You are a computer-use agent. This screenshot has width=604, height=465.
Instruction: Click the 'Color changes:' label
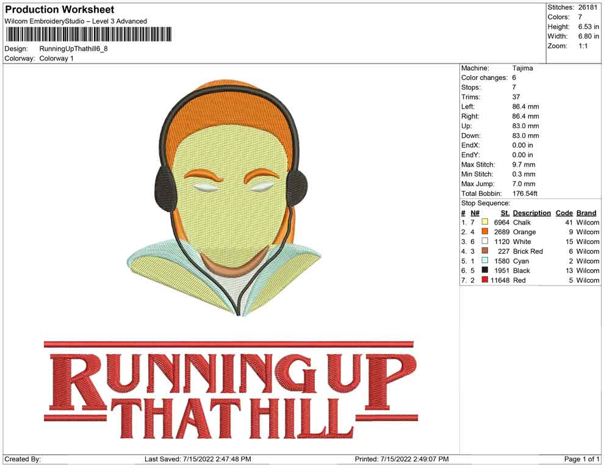click(x=484, y=78)
